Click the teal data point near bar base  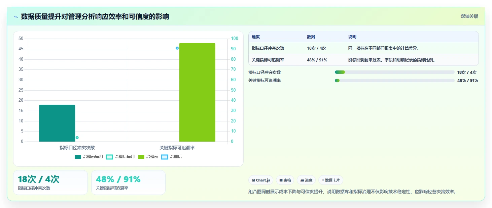[x=77, y=138]
